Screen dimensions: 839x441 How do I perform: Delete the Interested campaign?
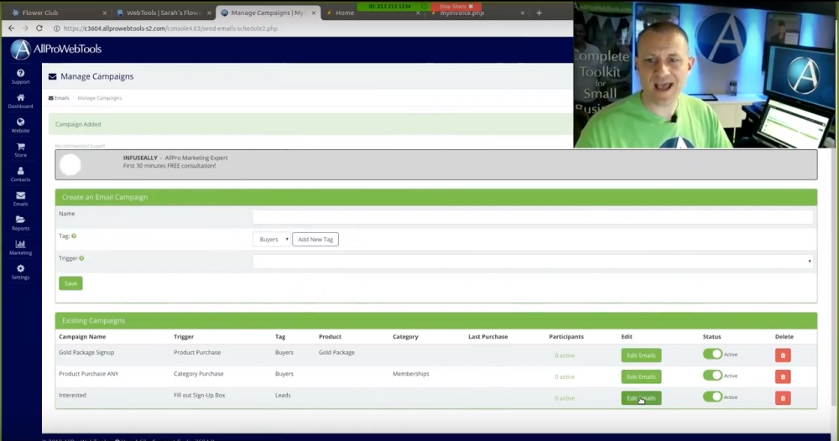coord(783,398)
